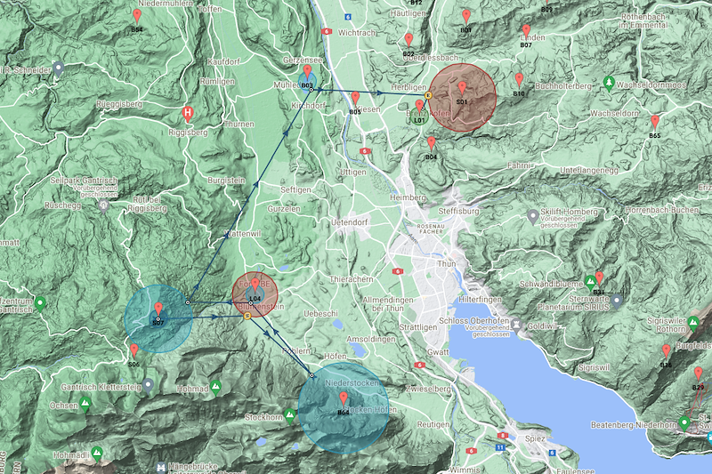The width and height of the screenshot is (712, 474).
Task: Click the Wachseldornmoos park tree icon
Action: pos(609,84)
